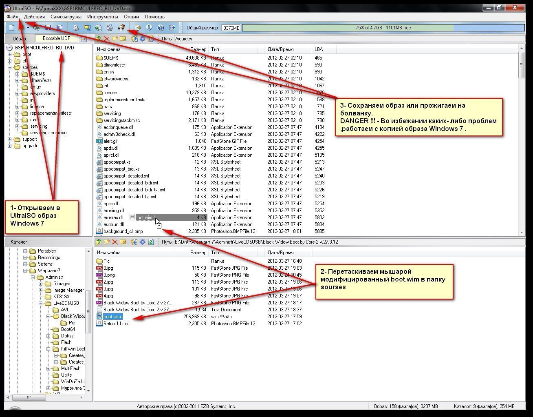This screenshot has width=533, height=417.
Task: Click the Burn CD/DVD image icon
Action: tap(121, 28)
